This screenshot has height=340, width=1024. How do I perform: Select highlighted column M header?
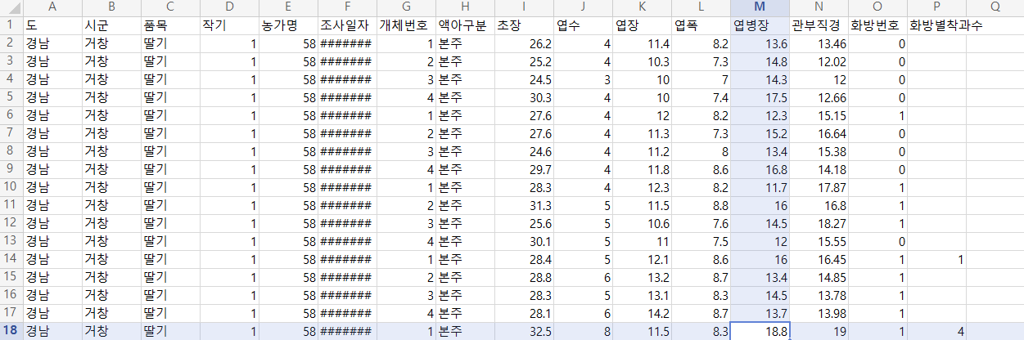tap(760, 7)
